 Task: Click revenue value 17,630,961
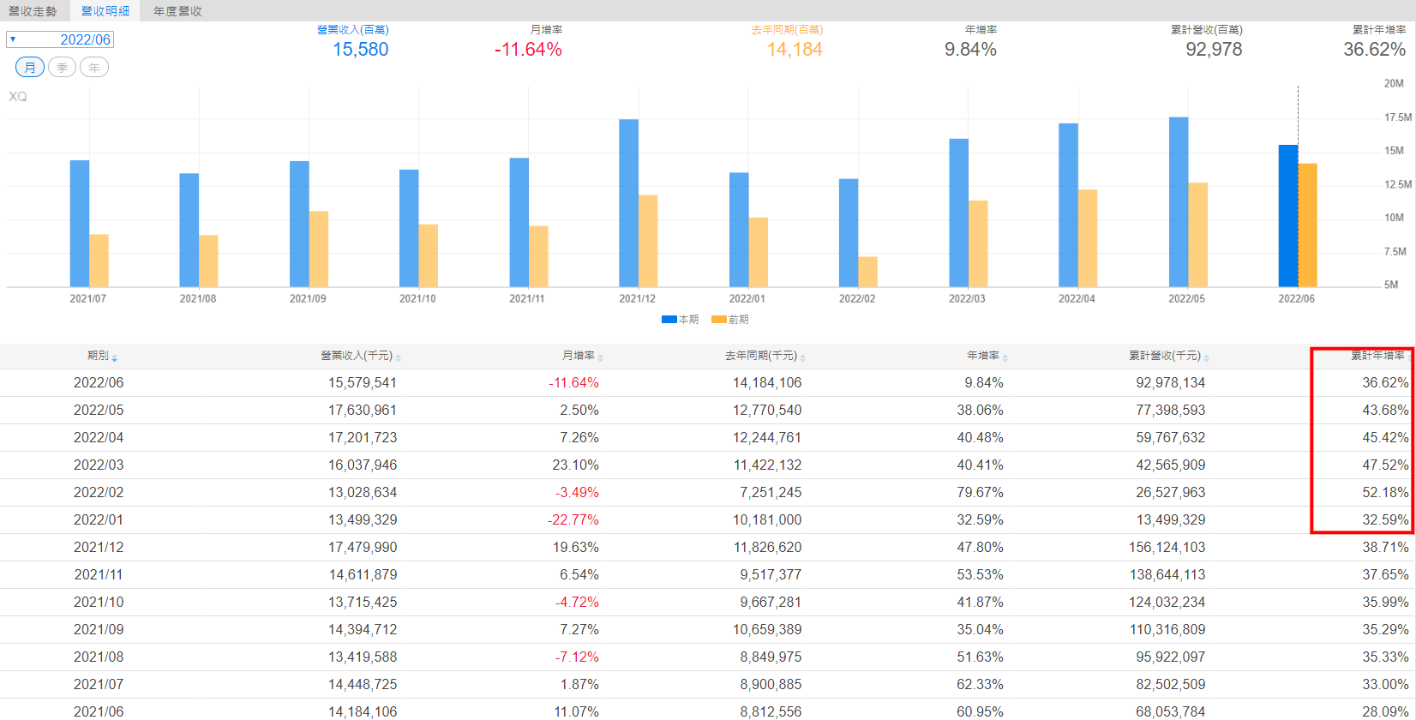point(363,411)
